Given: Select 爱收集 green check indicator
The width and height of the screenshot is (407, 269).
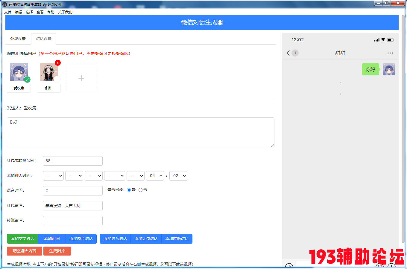Looking at the screenshot, I should point(27,80).
